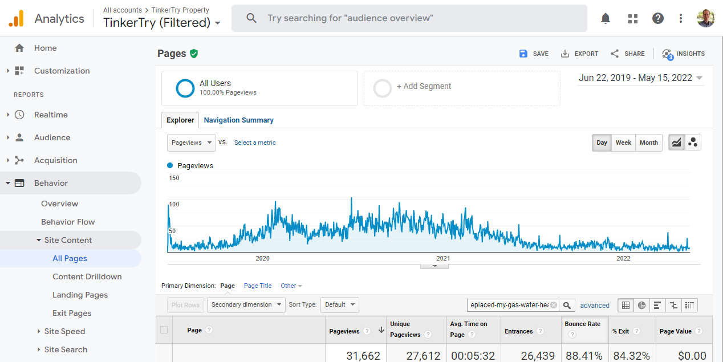This screenshot has width=723, height=362.
Task: Set chart granularity to Week
Action: coord(623,143)
